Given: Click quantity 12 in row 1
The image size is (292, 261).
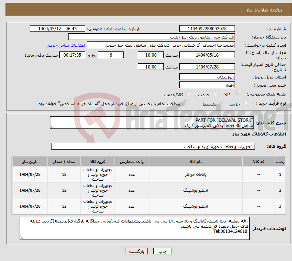Looking at the screenshot, I should [64, 174].
